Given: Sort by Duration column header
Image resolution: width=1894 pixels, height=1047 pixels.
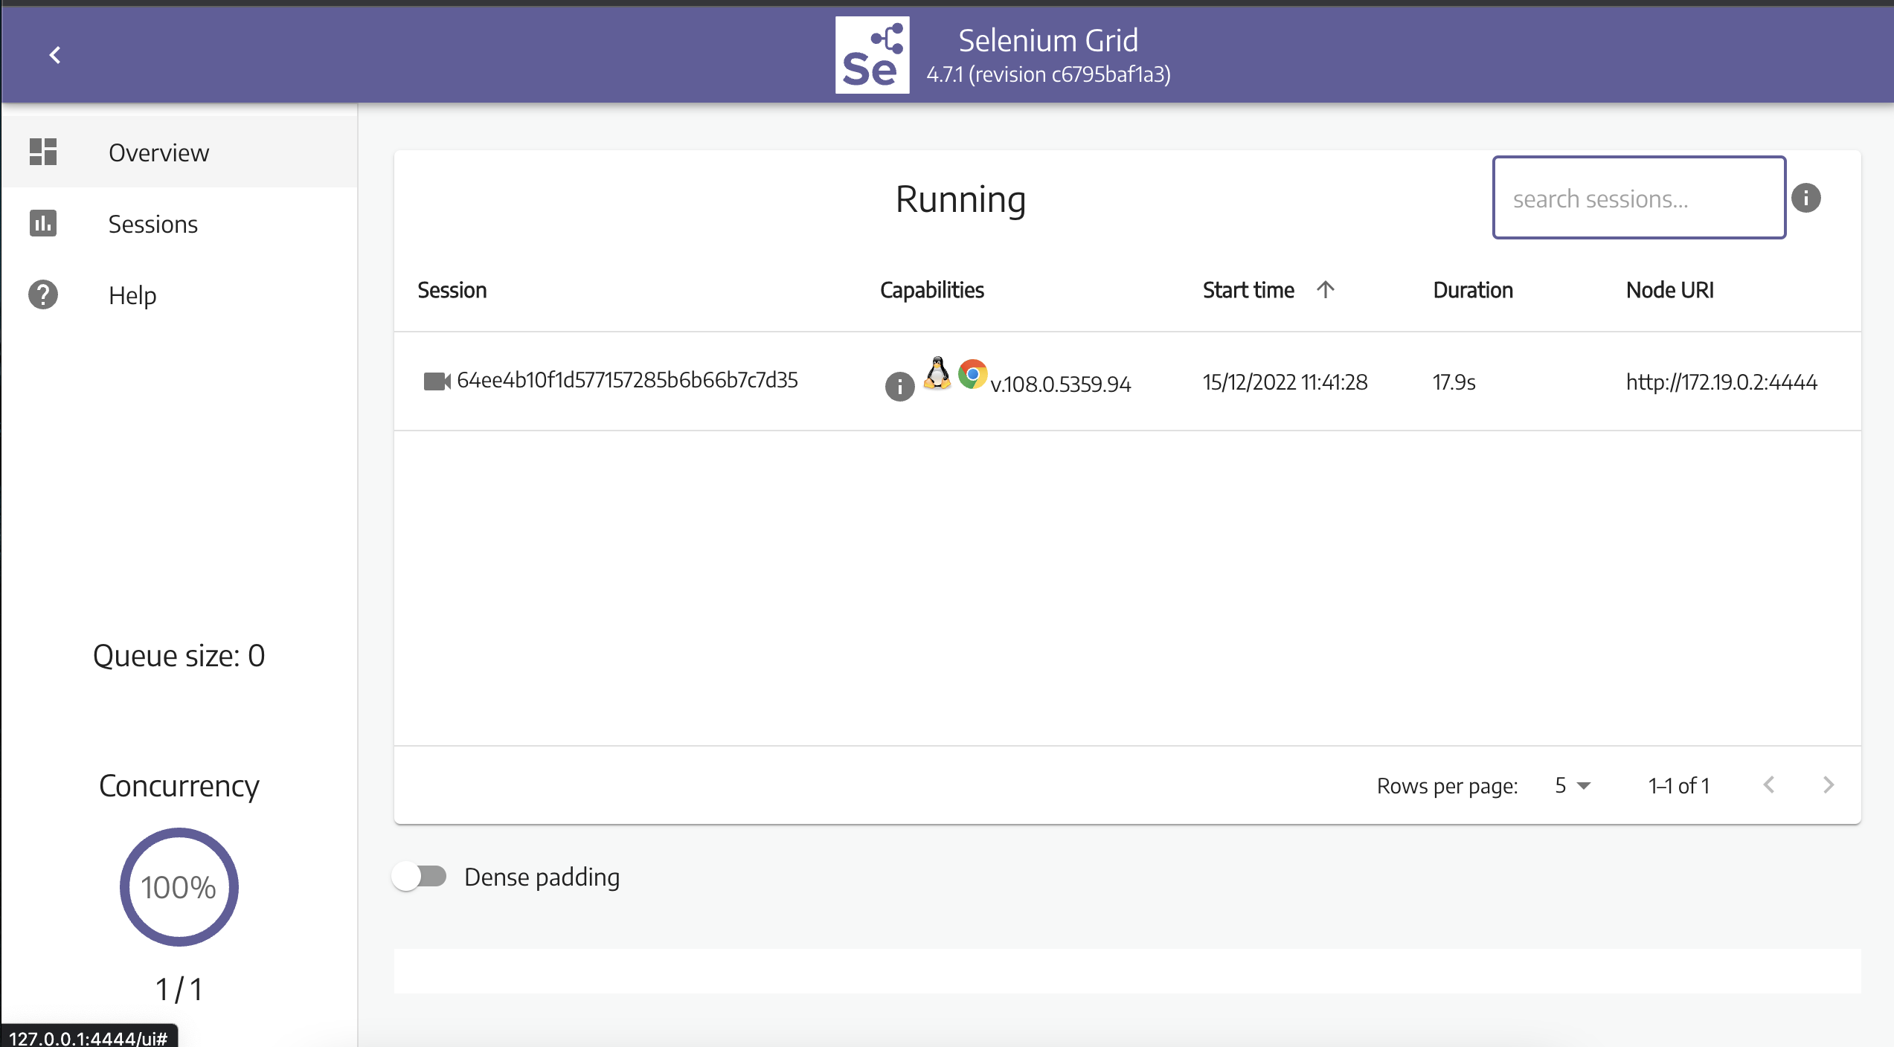Looking at the screenshot, I should 1473,290.
